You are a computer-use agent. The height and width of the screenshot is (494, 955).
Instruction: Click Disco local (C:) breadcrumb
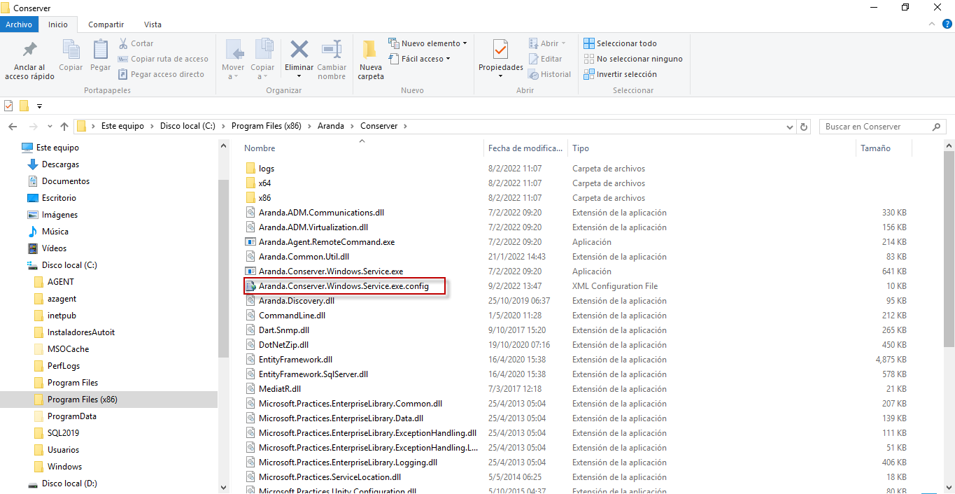(x=188, y=127)
